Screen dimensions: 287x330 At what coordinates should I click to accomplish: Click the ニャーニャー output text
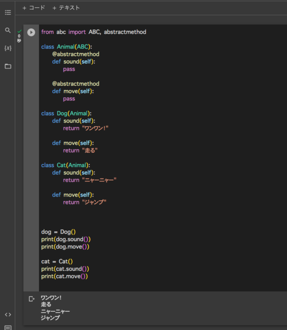55,311
